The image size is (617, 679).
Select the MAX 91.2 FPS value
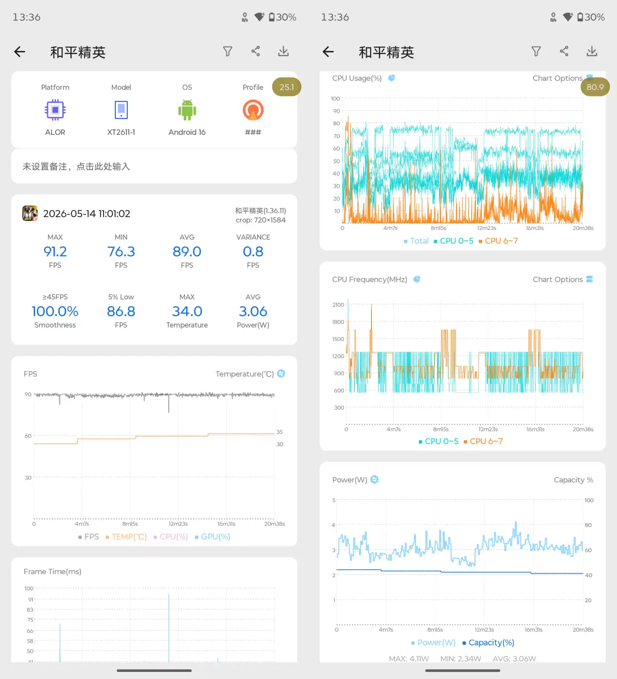55,251
